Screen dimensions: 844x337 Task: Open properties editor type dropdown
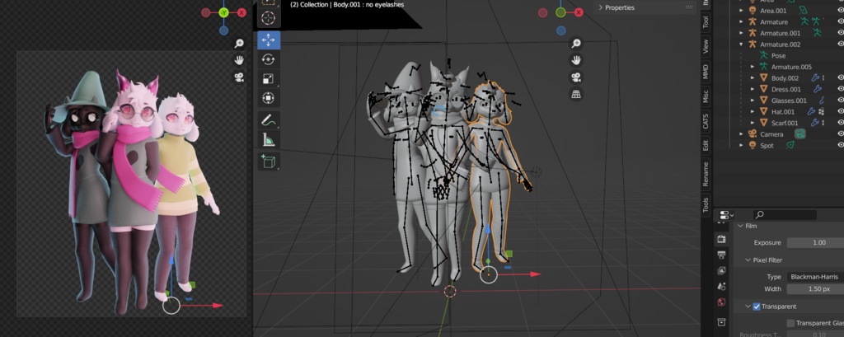pos(727,215)
